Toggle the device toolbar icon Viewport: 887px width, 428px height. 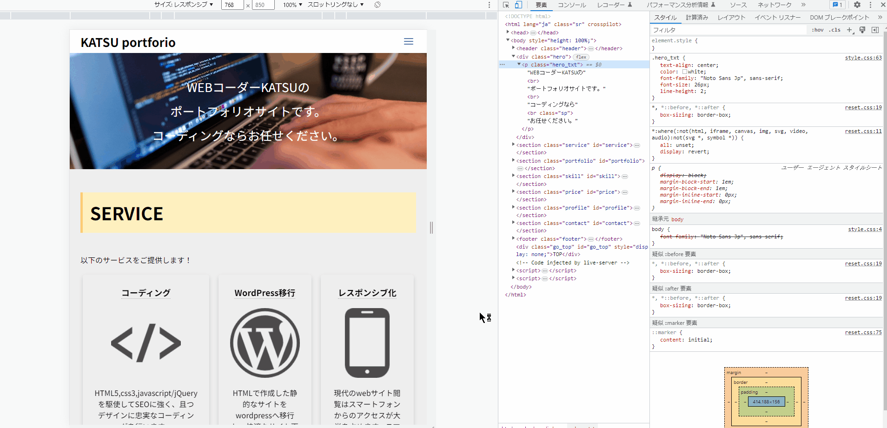(x=518, y=5)
